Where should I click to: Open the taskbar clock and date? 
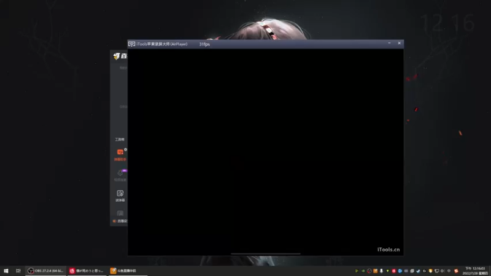coord(475,271)
